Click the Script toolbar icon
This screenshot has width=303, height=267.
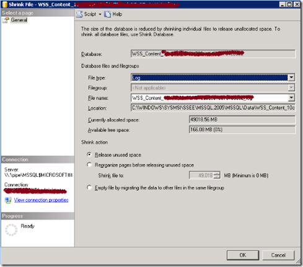click(x=79, y=14)
